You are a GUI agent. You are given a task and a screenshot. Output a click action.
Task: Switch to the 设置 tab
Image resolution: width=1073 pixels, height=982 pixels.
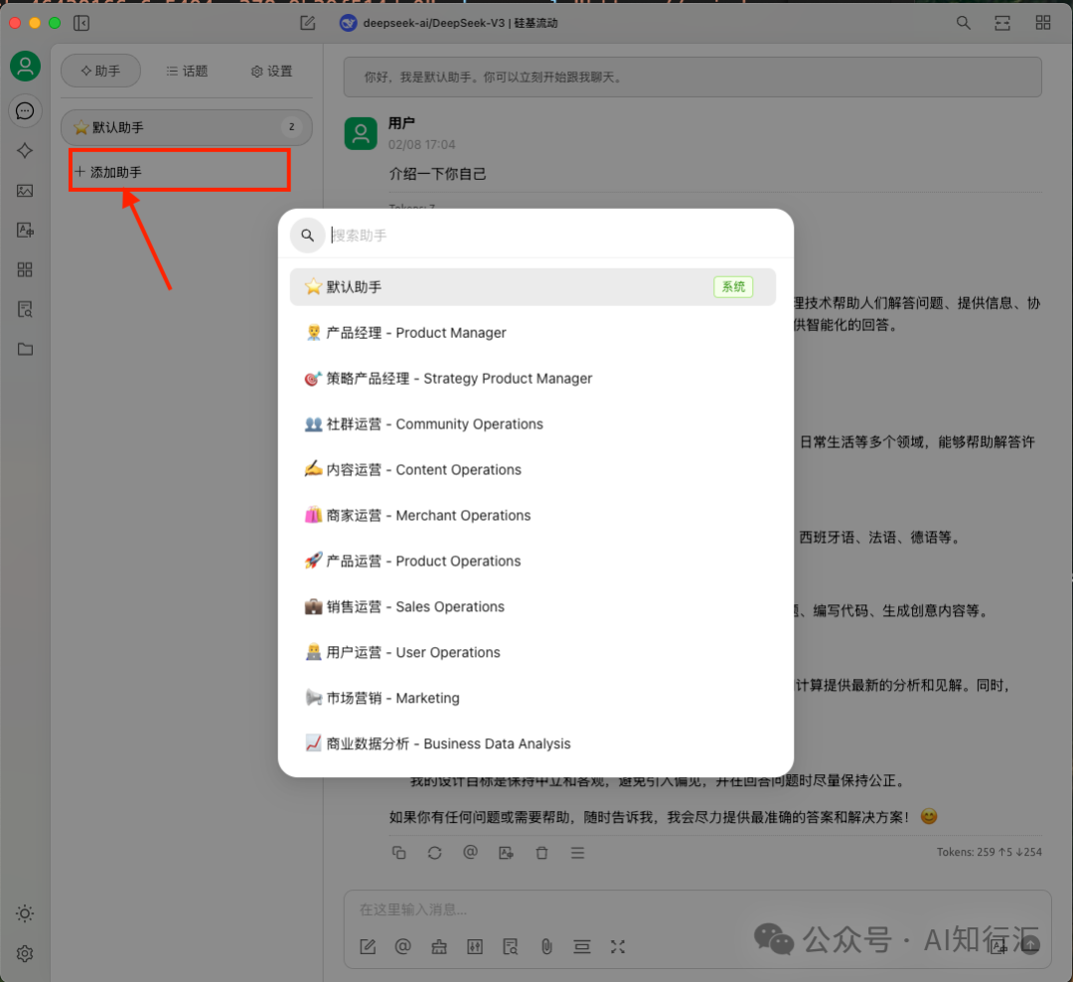[271, 72]
